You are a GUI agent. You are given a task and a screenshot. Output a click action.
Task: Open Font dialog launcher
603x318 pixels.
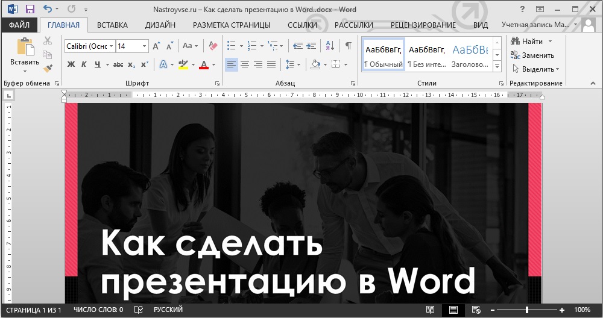pyautogui.click(x=217, y=83)
